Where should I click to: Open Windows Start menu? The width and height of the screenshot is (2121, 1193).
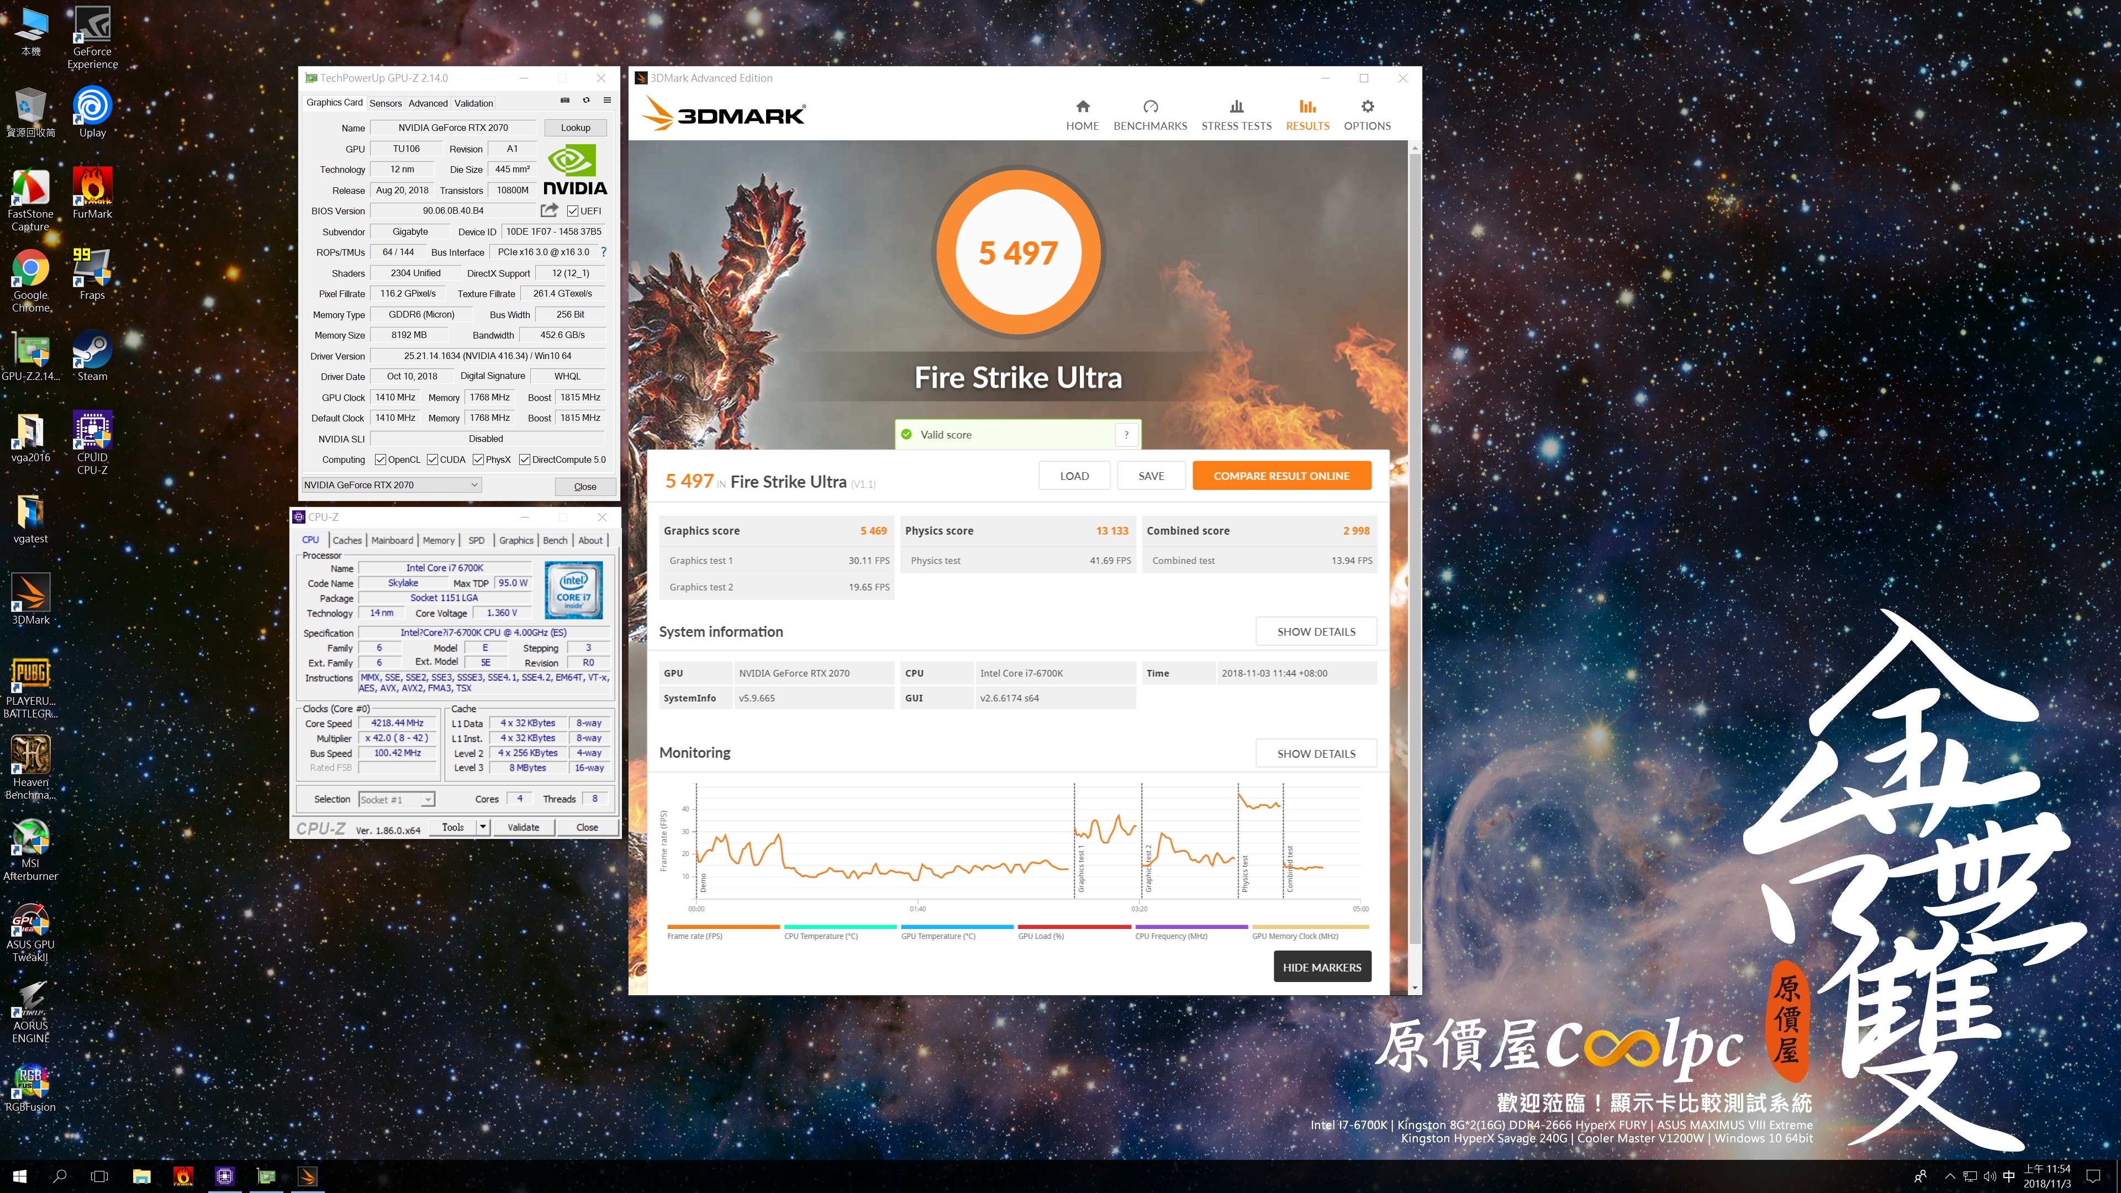click(20, 1176)
